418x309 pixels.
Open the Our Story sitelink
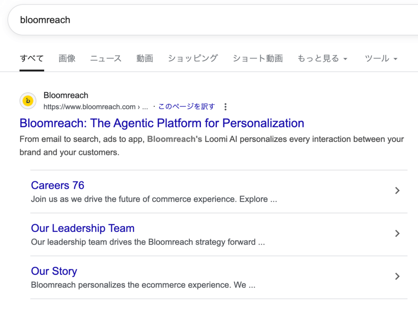coord(54,271)
